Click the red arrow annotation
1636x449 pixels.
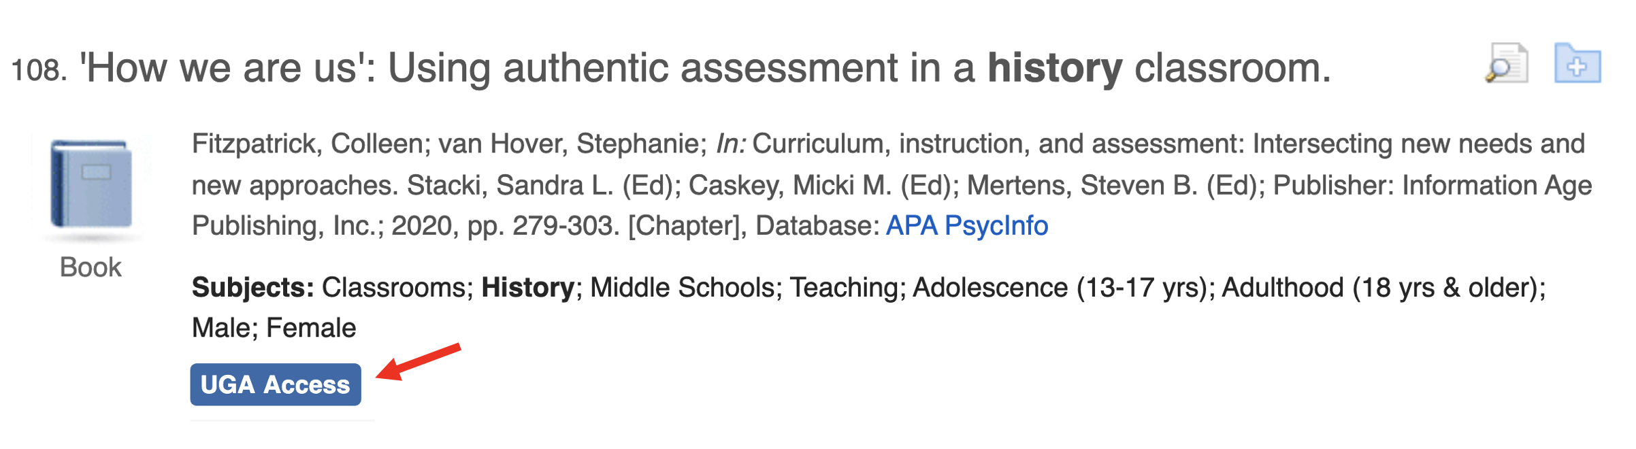coord(419,362)
